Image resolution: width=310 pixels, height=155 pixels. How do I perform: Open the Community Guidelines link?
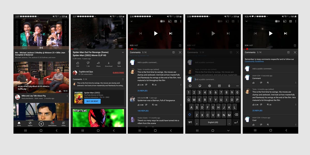tap(254, 61)
